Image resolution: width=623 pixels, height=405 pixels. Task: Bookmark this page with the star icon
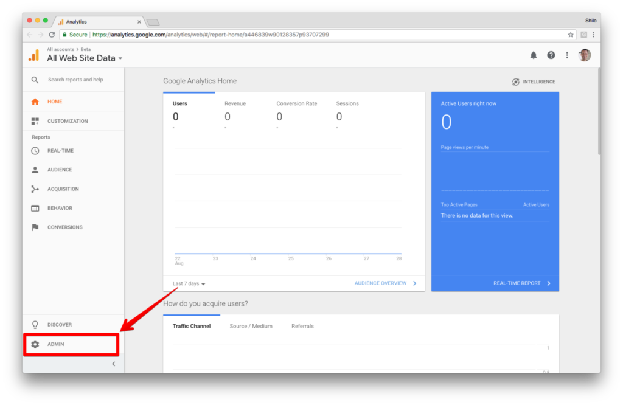[571, 35]
